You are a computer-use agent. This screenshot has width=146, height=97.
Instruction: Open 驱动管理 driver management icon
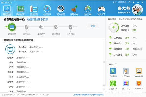(x=61, y=9)
